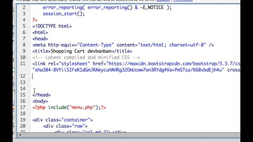Click the sha384 integrity hash string
This screenshot has width=253, height=142.
(x=128, y=70)
